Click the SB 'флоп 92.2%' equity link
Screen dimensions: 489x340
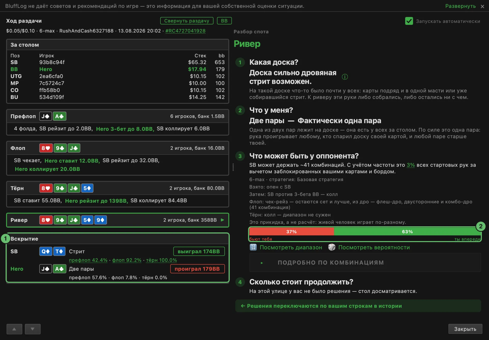point(127,260)
